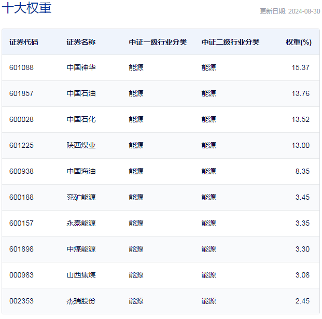322x319 pixels.
Task: Select the name 陕西煤业
Action: coord(81,145)
